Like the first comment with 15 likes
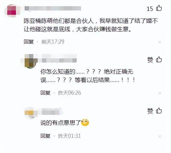Screen dimensions: 171x153 [x=159, y=8]
